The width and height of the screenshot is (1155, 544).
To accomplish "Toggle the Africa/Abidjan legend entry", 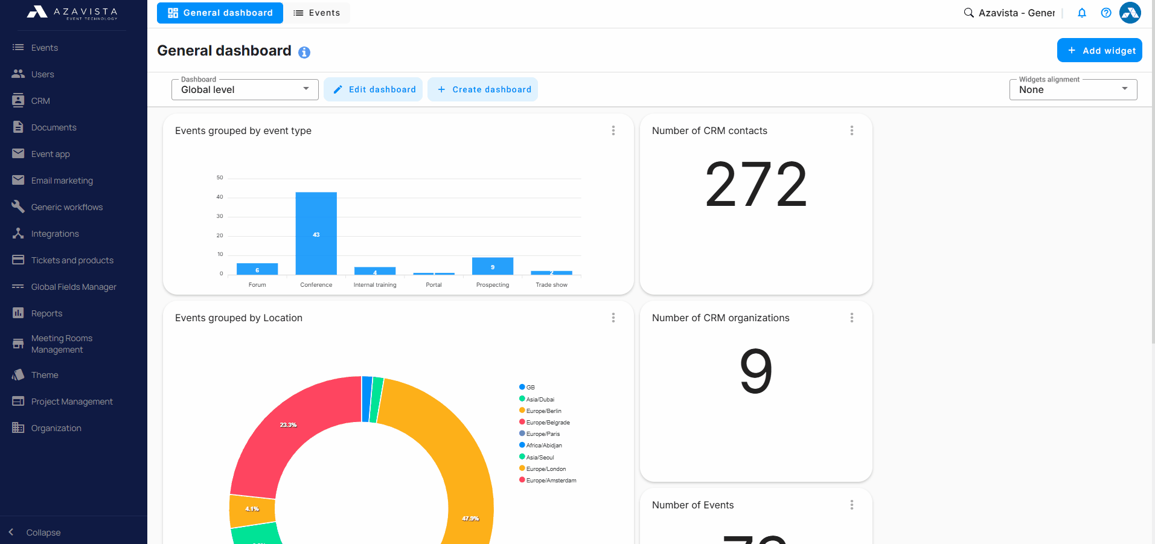I will (x=540, y=445).
